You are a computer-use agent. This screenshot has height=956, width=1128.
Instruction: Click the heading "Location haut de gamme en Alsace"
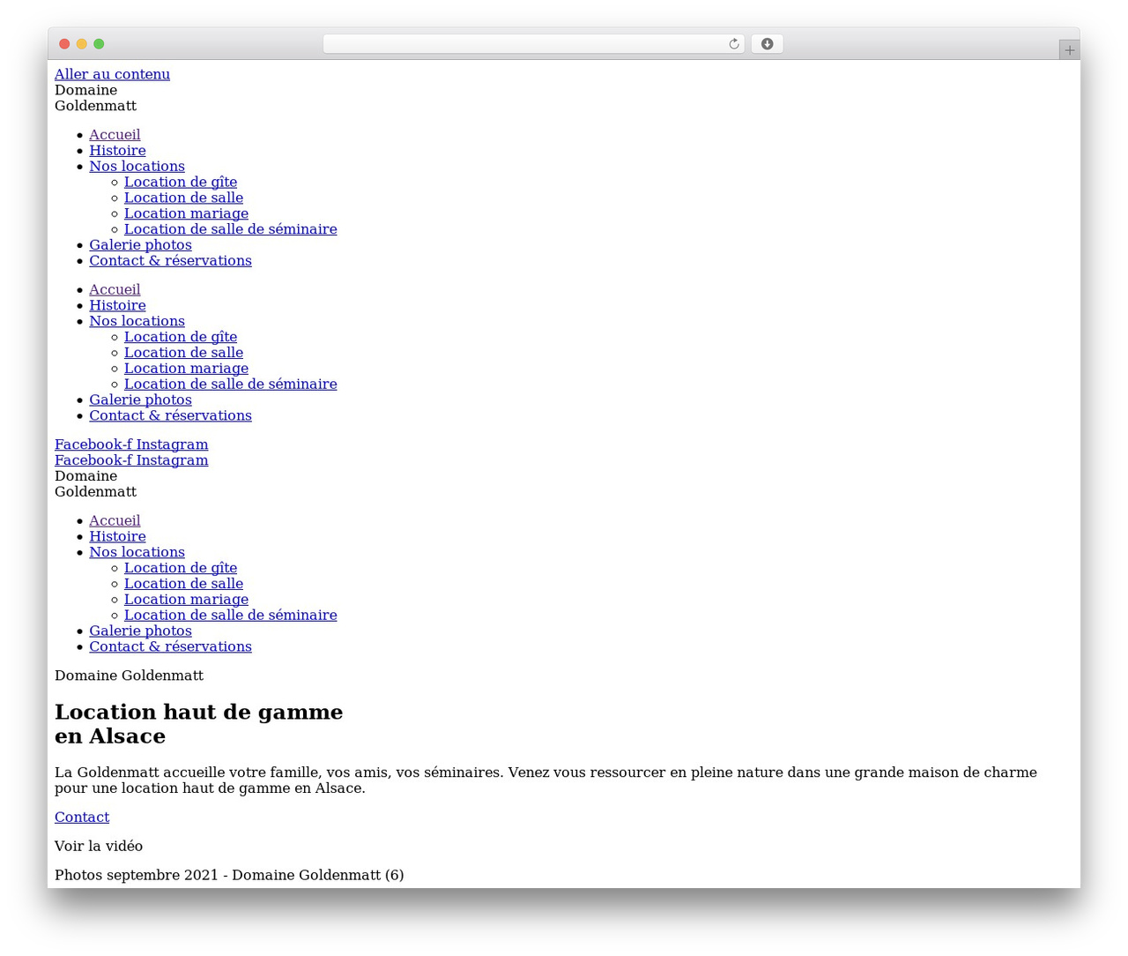(198, 724)
